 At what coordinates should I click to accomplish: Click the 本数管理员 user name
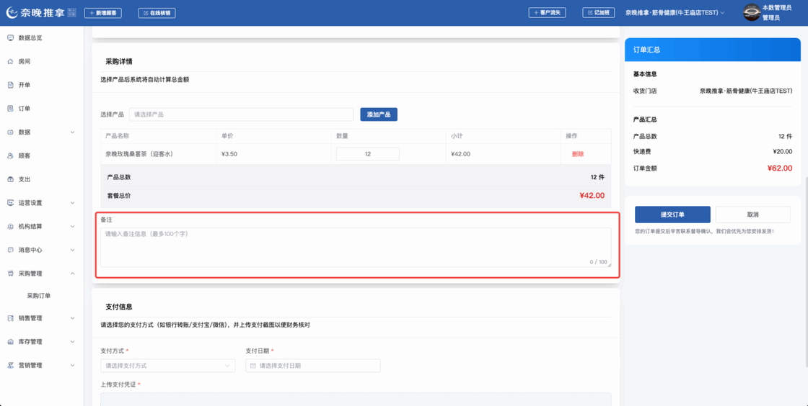click(x=776, y=8)
